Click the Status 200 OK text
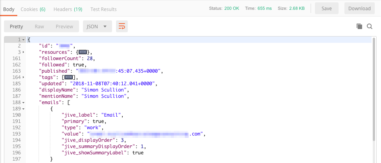The image size is (381, 163). pos(224,9)
